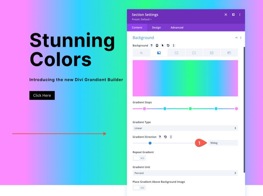Screen dimensions: 263x196
Task: Open the Preset: Default dropdown
Action: click(142, 19)
